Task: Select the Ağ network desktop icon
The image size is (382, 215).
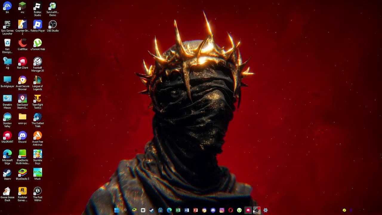Action: point(7,64)
